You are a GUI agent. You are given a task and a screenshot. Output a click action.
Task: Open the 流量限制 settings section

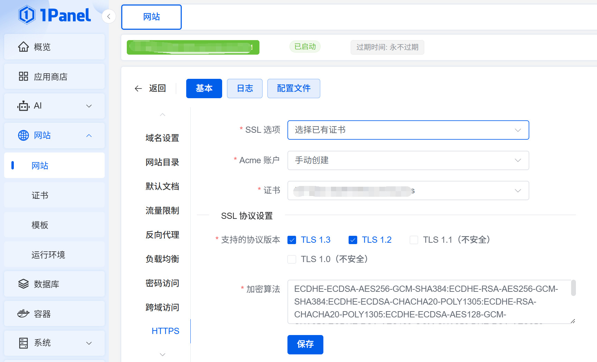pyautogui.click(x=162, y=211)
